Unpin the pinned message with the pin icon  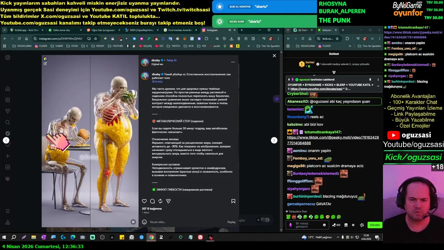(370, 80)
